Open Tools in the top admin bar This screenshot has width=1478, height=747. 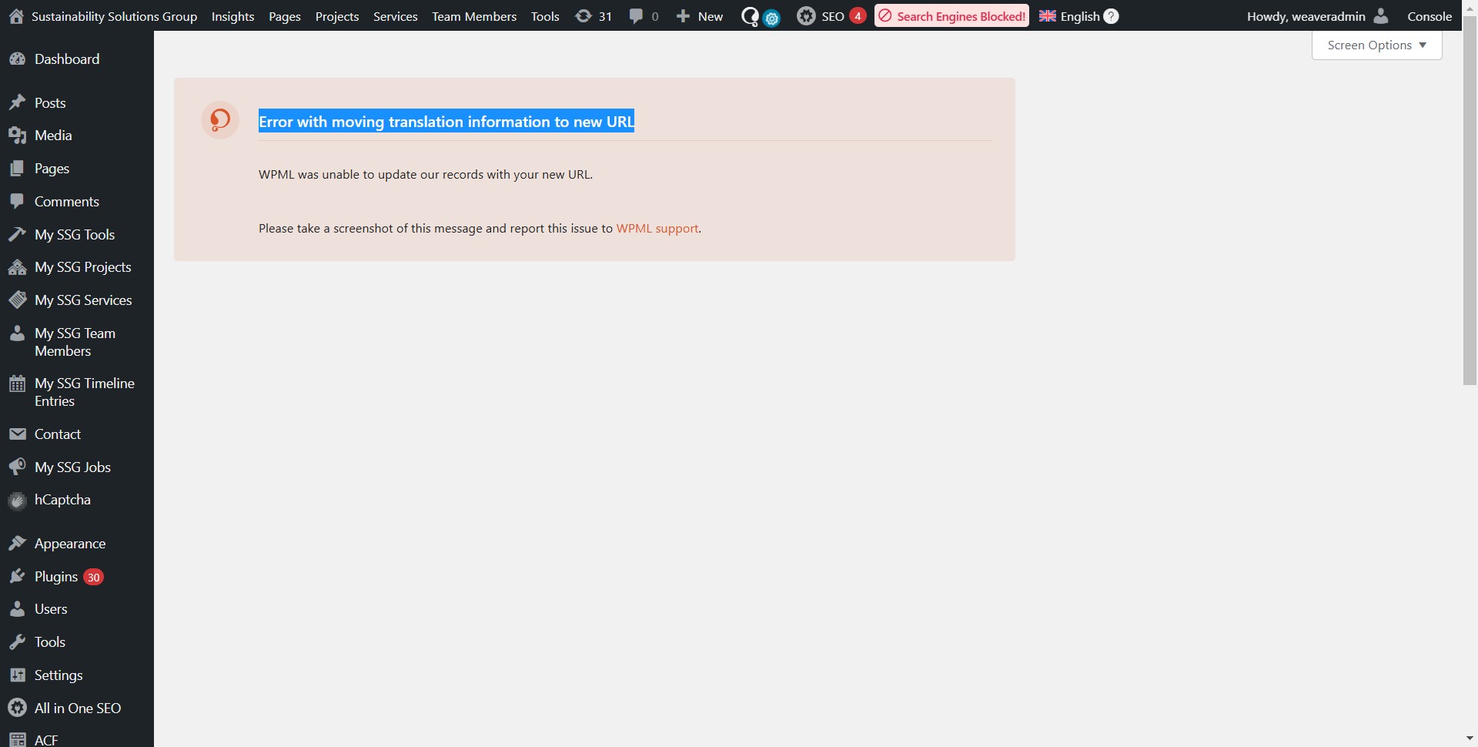click(x=545, y=16)
